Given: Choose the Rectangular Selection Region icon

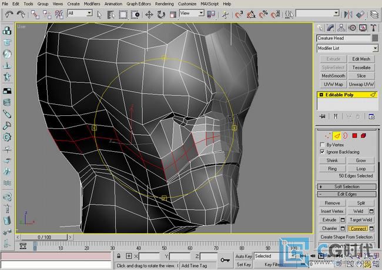Looking at the screenshot, I should 123,14.
